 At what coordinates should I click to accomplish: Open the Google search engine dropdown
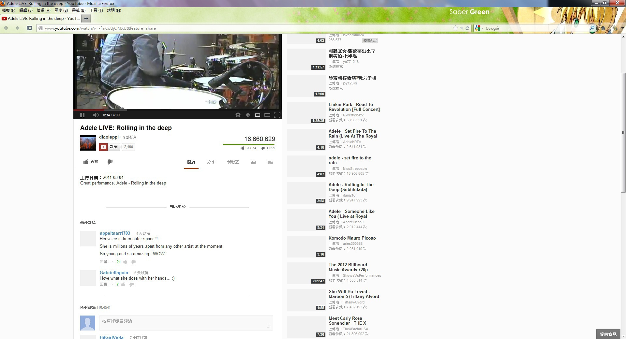[479, 28]
